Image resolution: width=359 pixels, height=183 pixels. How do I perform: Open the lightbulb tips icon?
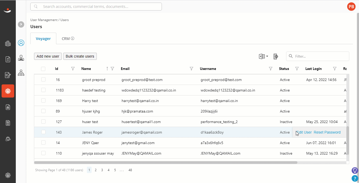(x=355, y=170)
